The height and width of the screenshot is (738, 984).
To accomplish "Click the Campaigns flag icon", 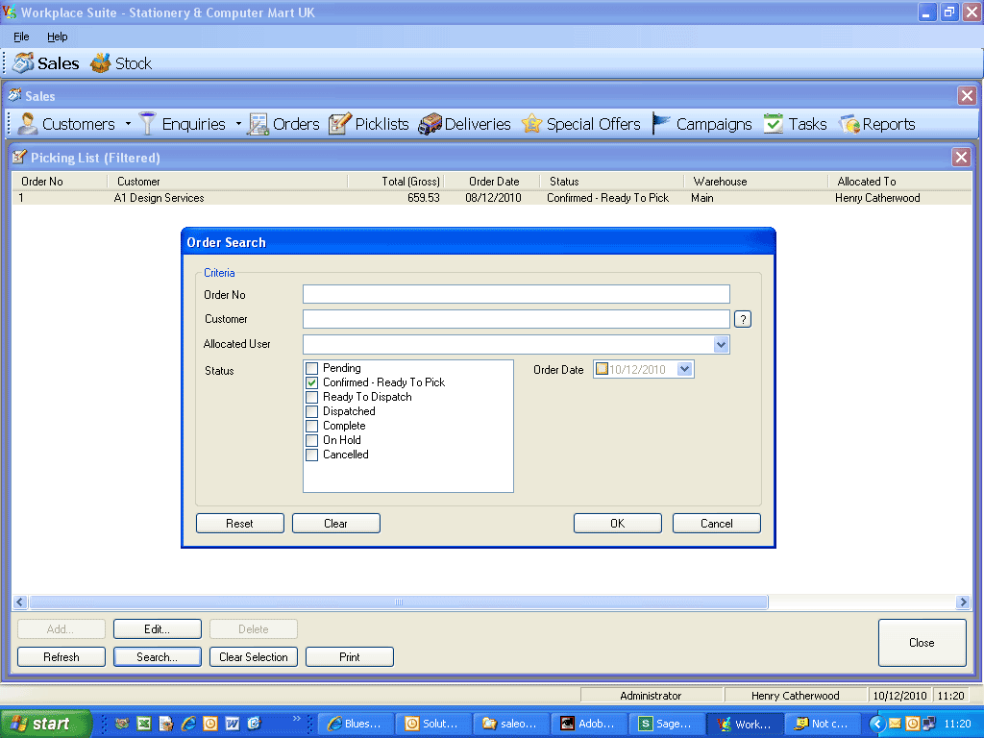I will pyautogui.click(x=661, y=124).
